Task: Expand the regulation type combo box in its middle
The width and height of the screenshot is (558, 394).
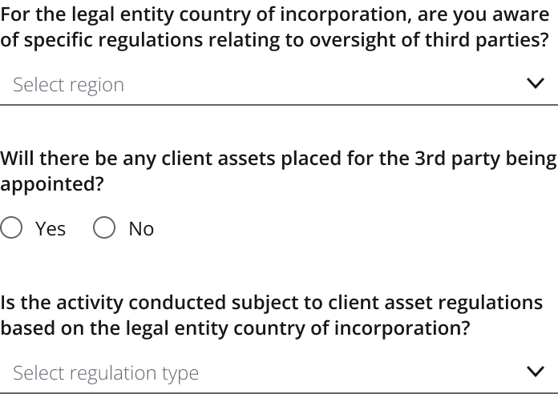Action: click(x=278, y=372)
